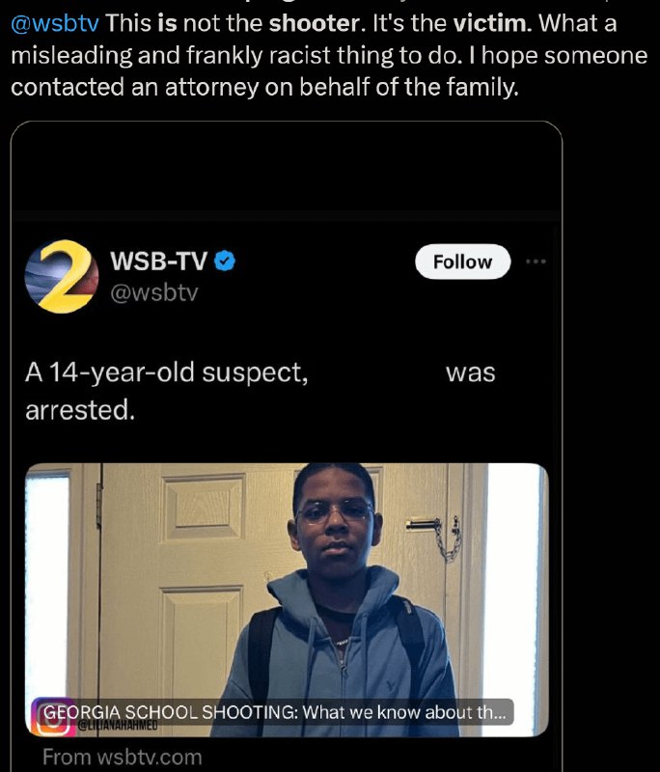
Task: Click the WSB-TV channel 2 avatar
Action: tap(62, 276)
